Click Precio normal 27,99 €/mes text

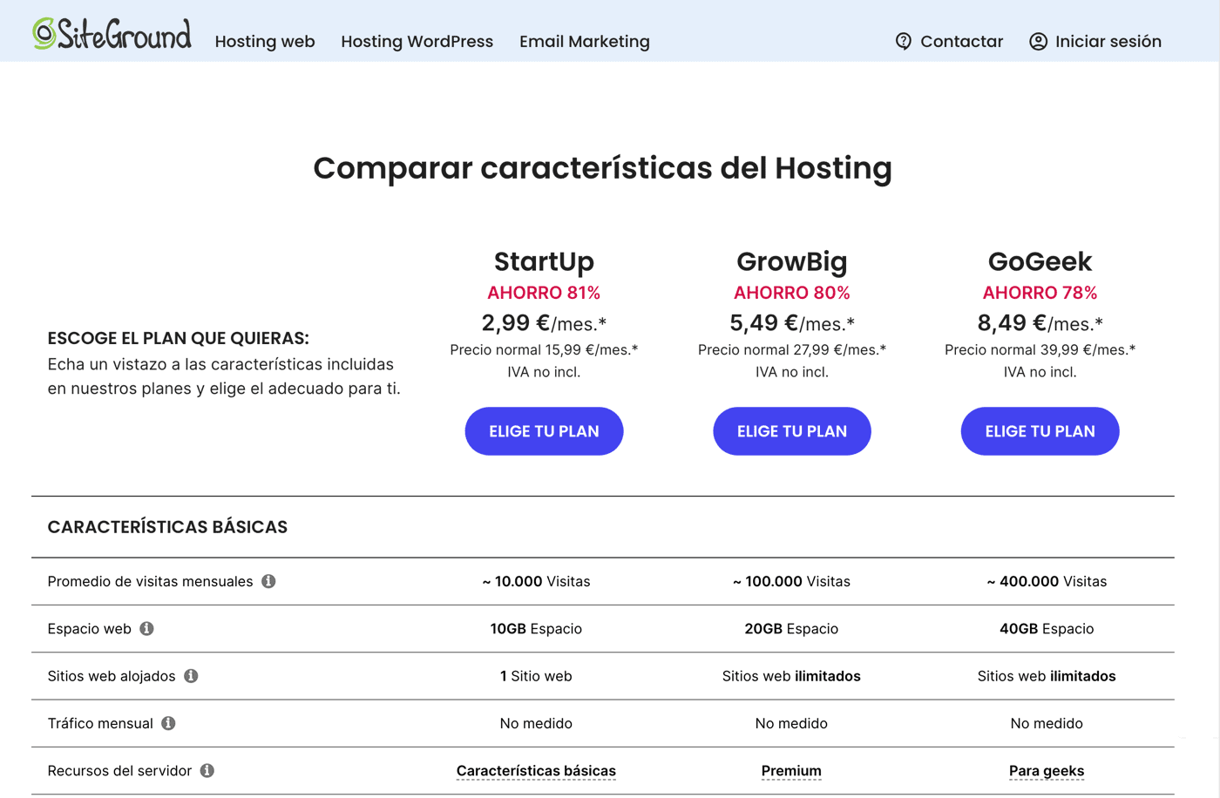[792, 349]
